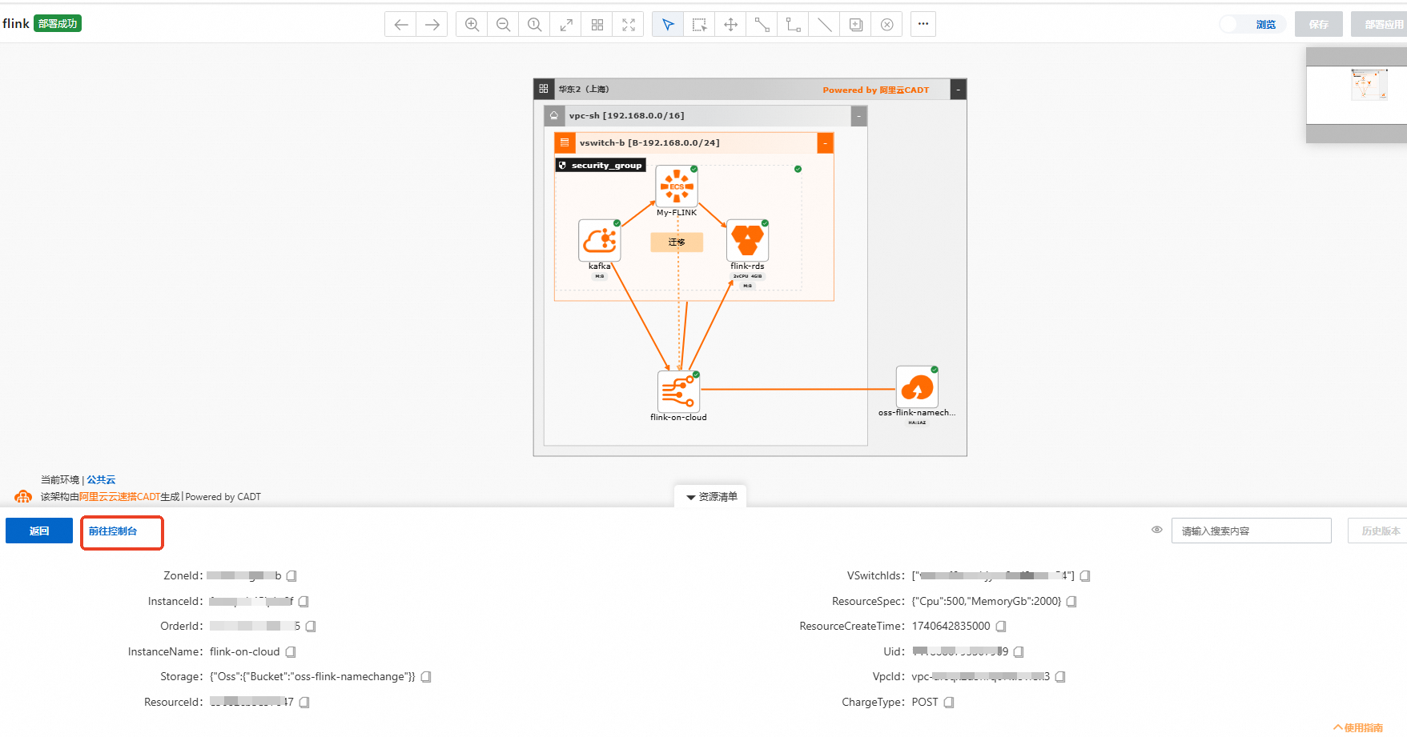Toggle the 浏览 browse mode switch
This screenshot has height=737, width=1407.
(x=1252, y=25)
